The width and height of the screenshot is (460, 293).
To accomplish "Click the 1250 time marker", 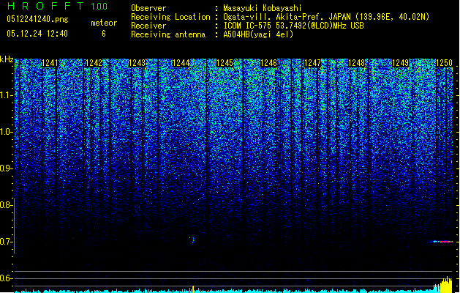I will [444, 63].
